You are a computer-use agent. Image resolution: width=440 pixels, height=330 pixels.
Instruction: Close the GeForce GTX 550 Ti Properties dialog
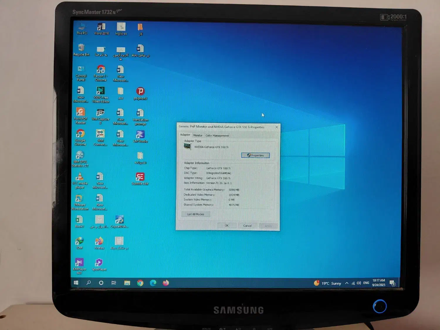coord(276,127)
